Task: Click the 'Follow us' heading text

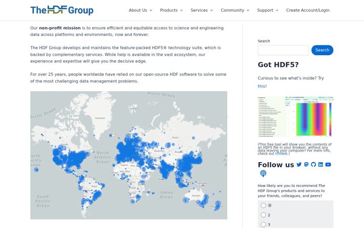Action: pyautogui.click(x=276, y=165)
